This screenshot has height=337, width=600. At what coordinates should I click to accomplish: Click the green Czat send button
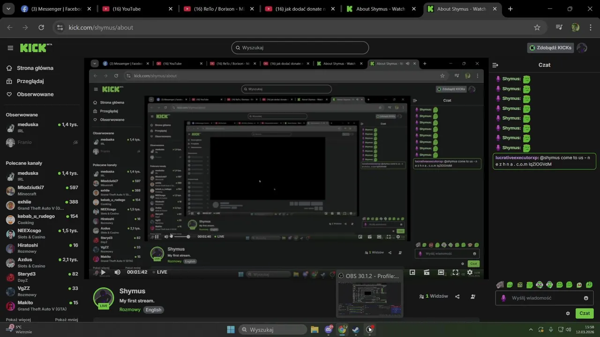click(x=585, y=313)
